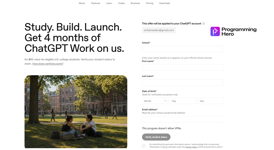Expand the Month dropdown

tap(155, 101)
